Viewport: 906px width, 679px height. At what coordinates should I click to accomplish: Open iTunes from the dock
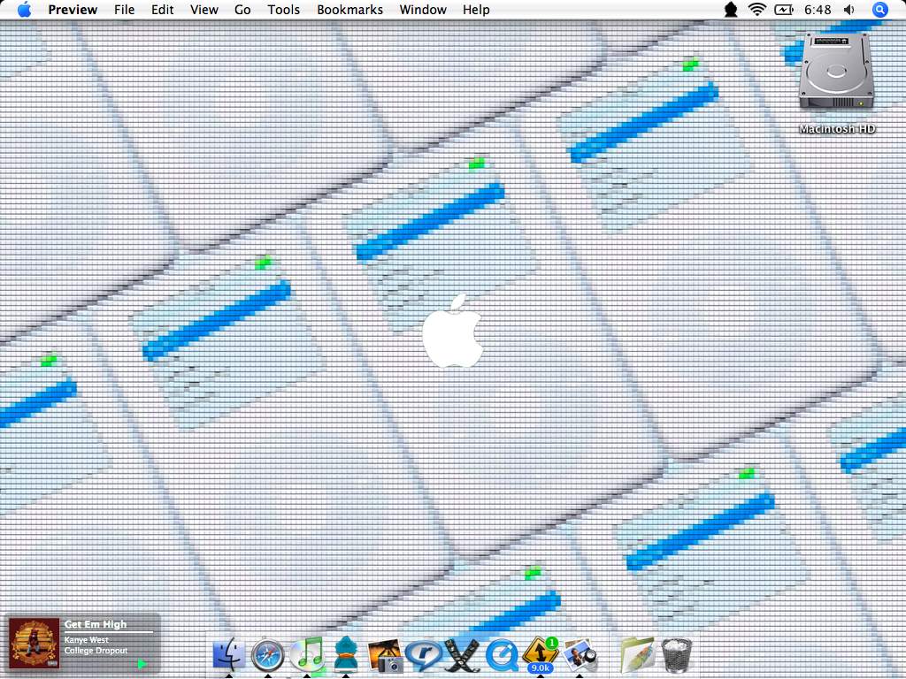[307, 654]
